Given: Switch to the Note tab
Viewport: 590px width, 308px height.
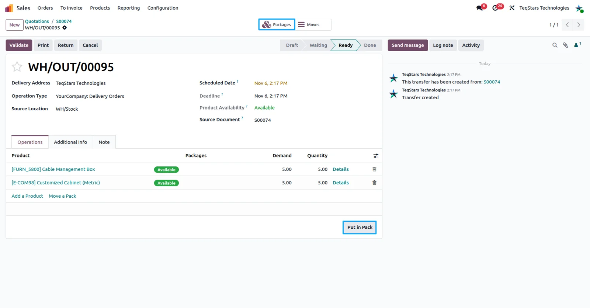Looking at the screenshot, I should pos(104,142).
